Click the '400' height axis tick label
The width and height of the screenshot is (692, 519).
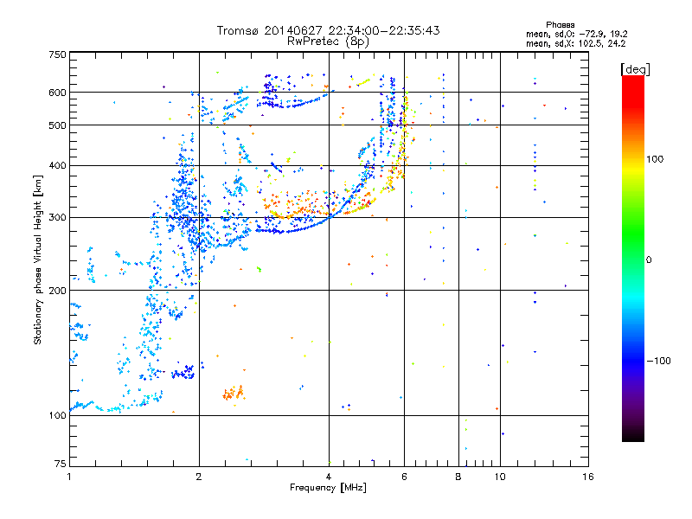click(x=57, y=165)
